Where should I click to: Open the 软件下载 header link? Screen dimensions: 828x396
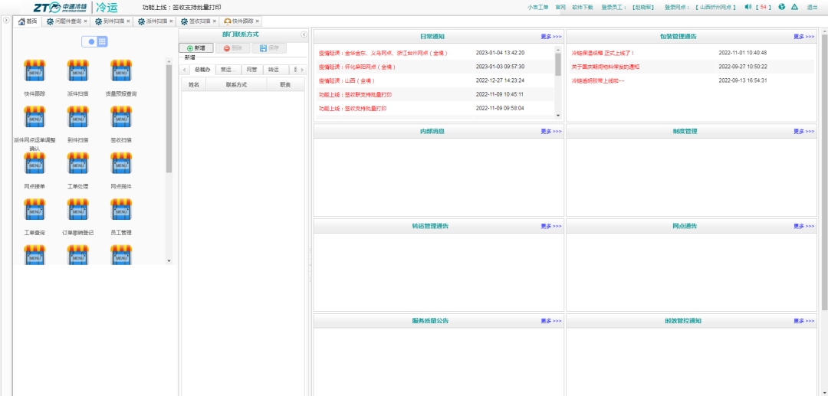pyautogui.click(x=583, y=8)
